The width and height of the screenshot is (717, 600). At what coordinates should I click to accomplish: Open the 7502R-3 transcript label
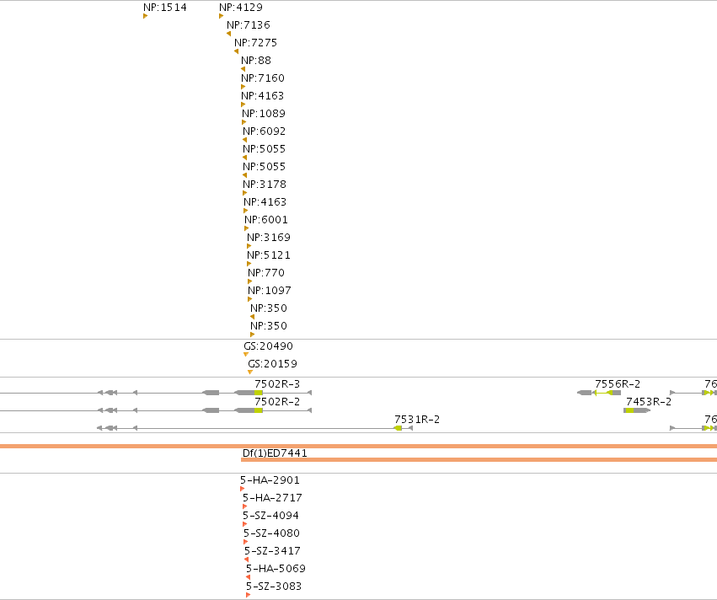277,383
